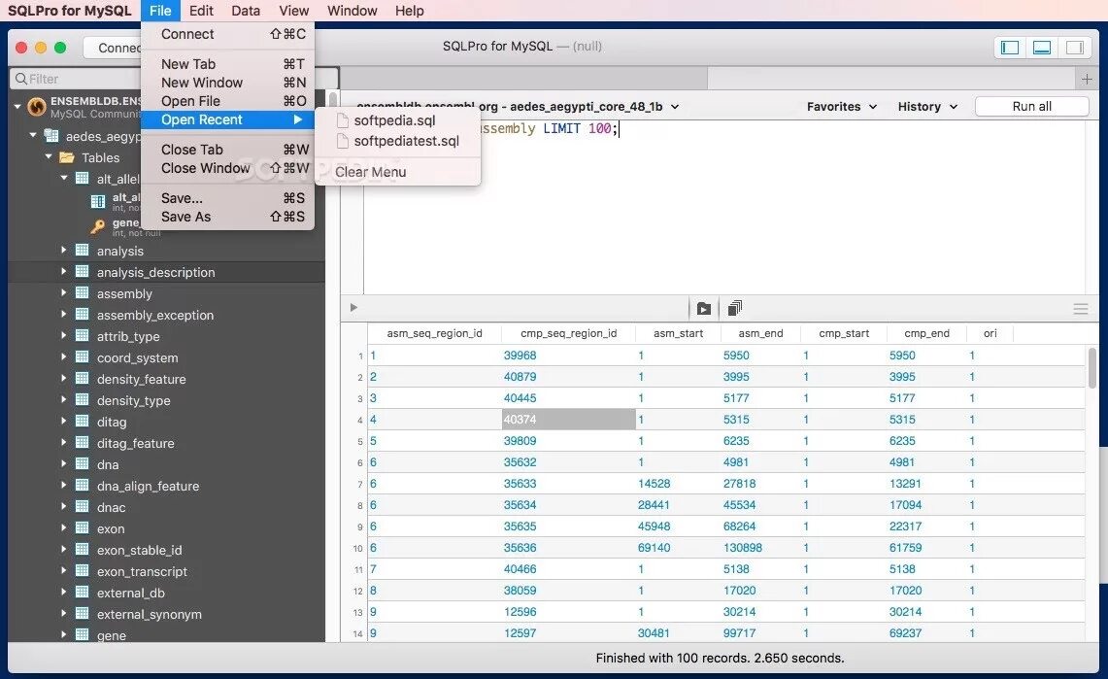This screenshot has height=679, width=1108.
Task: Click the assembly table icon
Action: point(82,293)
